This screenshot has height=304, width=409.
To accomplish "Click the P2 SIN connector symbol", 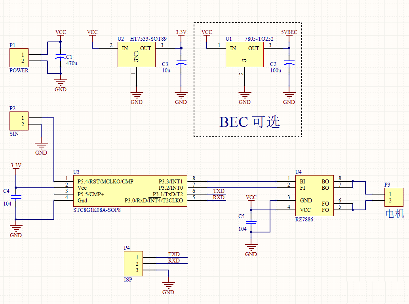I will pos(19,121).
